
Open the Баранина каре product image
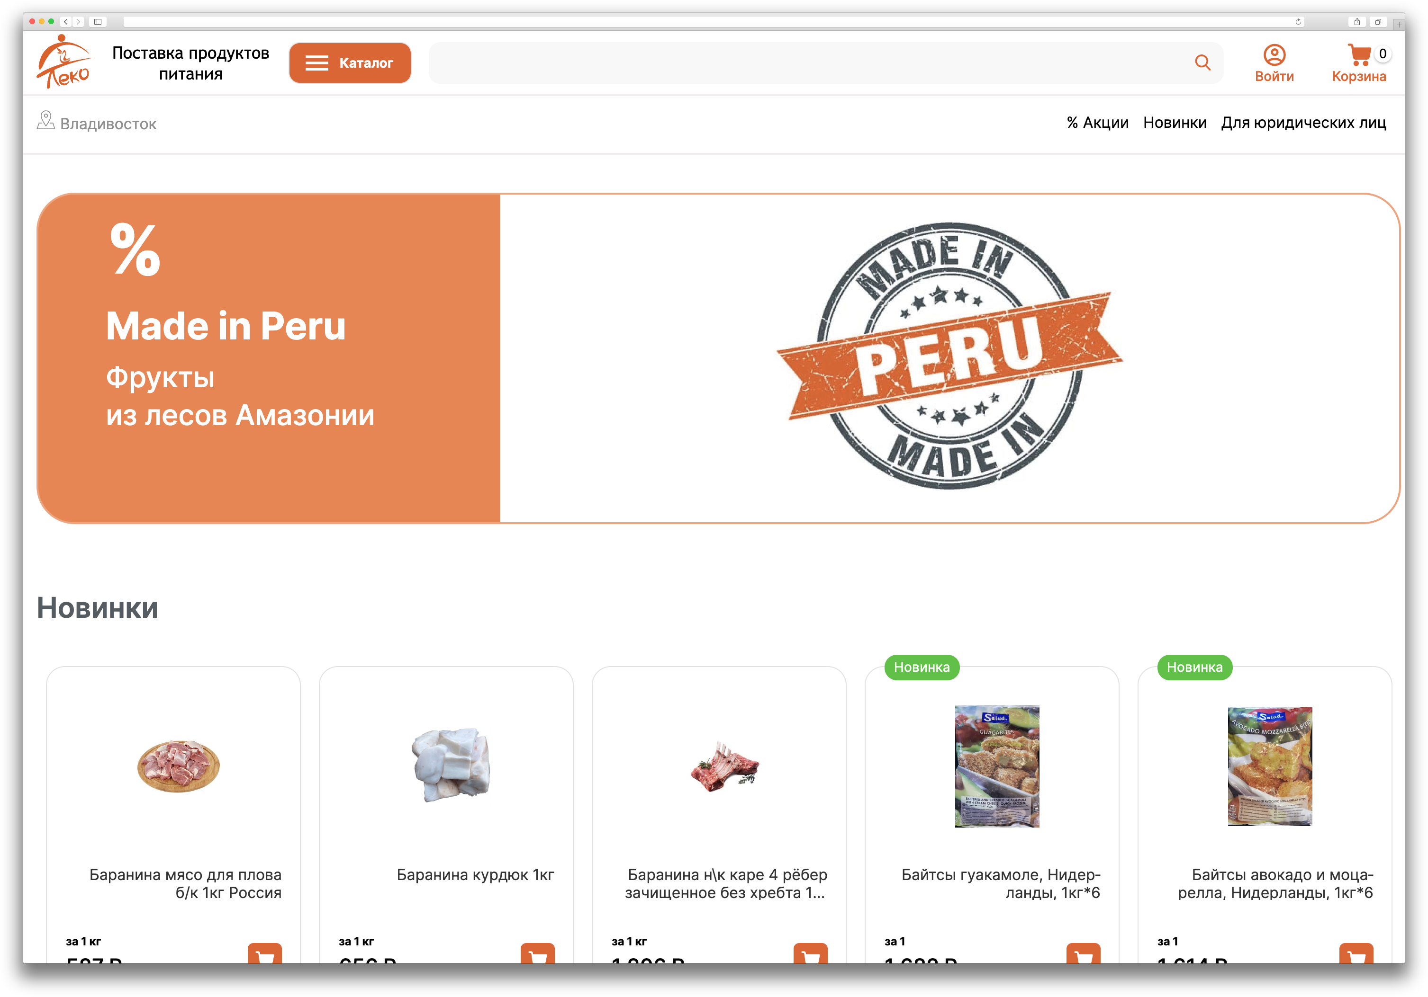point(724,766)
